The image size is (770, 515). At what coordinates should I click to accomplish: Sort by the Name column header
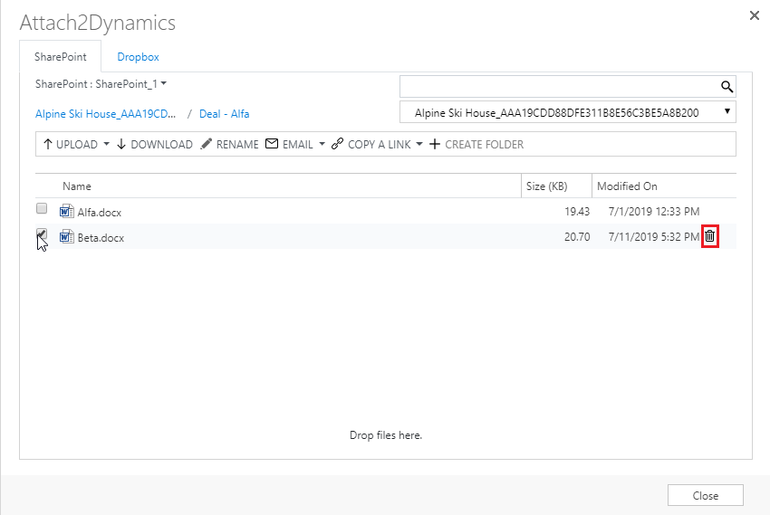click(77, 186)
